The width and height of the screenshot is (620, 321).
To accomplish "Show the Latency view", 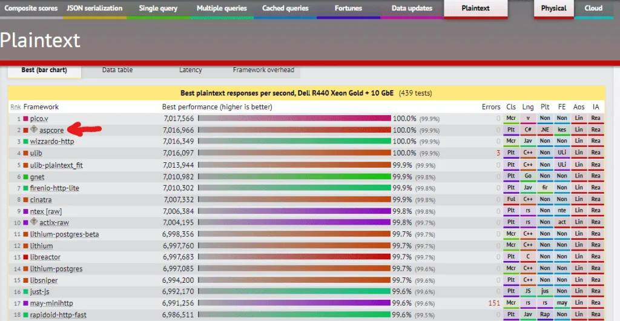I will [x=191, y=70].
